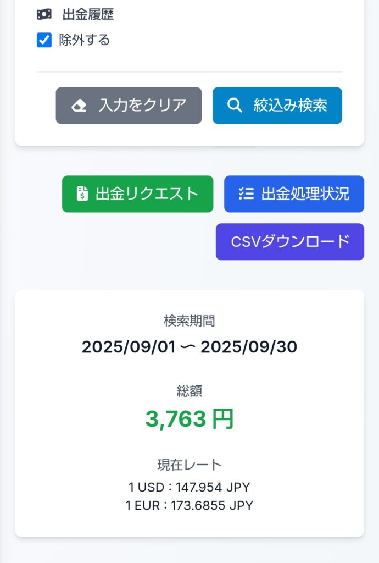The height and width of the screenshot is (563, 379).
Task: Open the 出金リクエスト withdrawal request
Action: pos(136,194)
